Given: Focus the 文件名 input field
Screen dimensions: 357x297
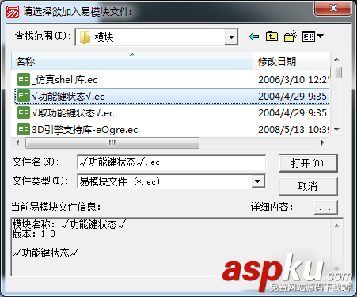Looking at the screenshot, I should tap(172, 162).
